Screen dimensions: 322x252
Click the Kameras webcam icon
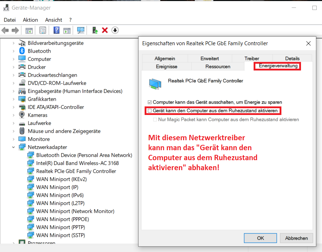pyautogui.click(x=22, y=115)
